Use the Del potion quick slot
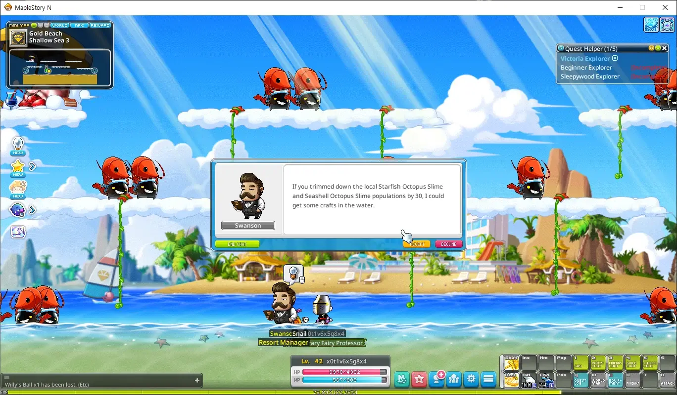 pyautogui.click(x=529, y=379)
